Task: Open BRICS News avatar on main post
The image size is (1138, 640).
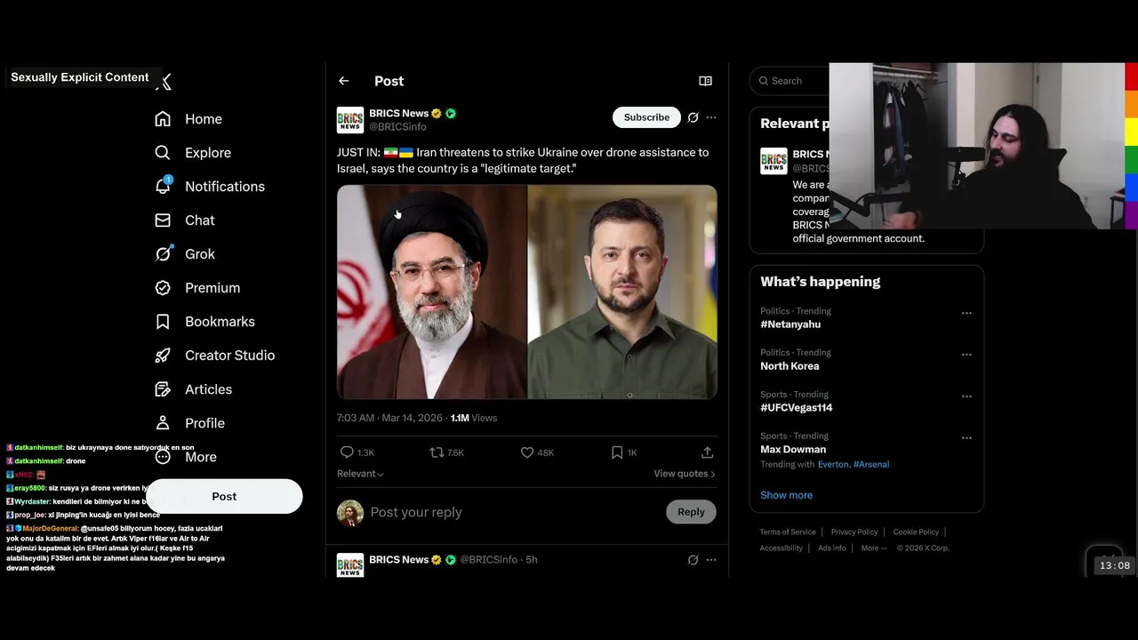Action: [350, 120]
